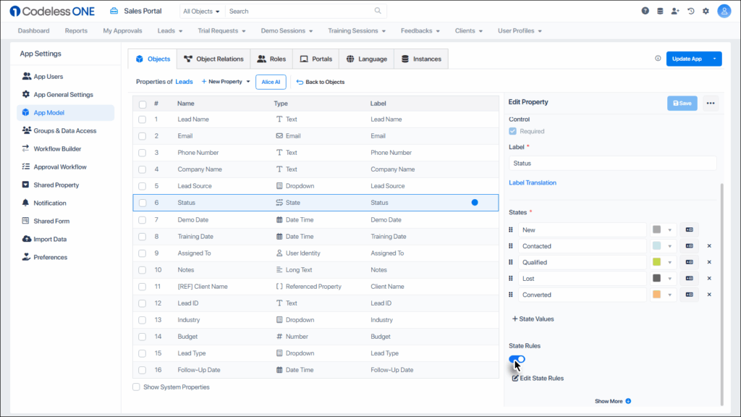Check the Show System Properties checkbox
The height and width of the screenshot is (417, 741).
coord(136,386)
